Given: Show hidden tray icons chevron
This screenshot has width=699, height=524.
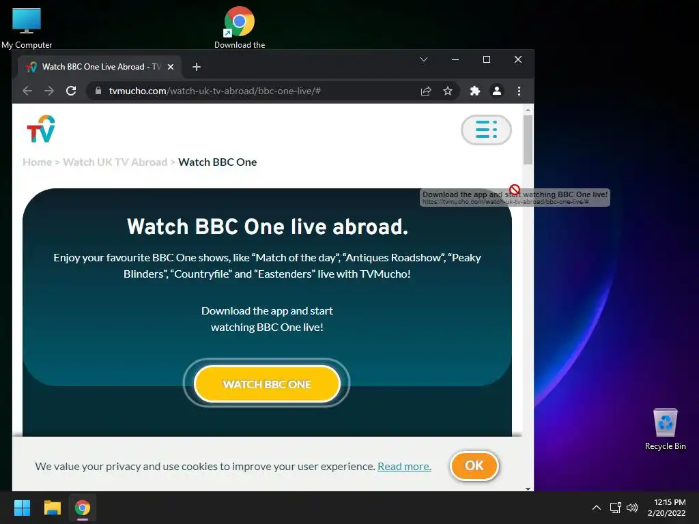Looking at the screenshot, I should (597, 508).
